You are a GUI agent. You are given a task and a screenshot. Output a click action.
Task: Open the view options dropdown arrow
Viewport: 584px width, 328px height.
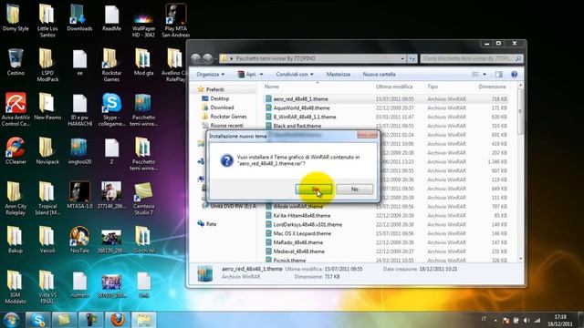pyautogui.click(x=485, y=75)
